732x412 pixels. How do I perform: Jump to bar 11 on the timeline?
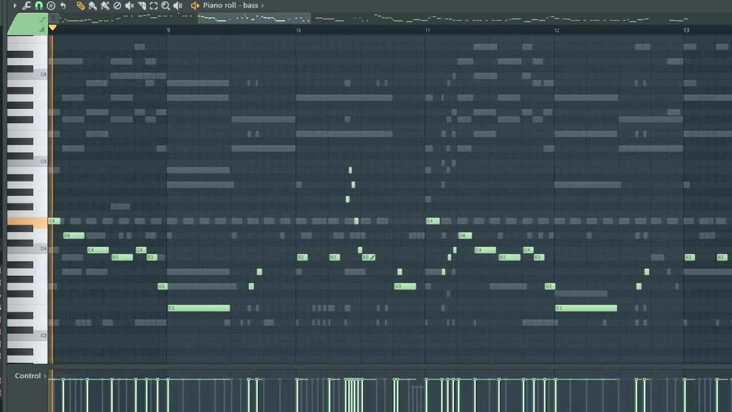[427, 30]
